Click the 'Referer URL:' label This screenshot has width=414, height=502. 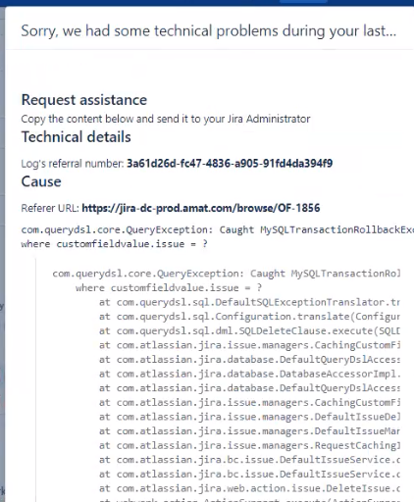point(50,208)
